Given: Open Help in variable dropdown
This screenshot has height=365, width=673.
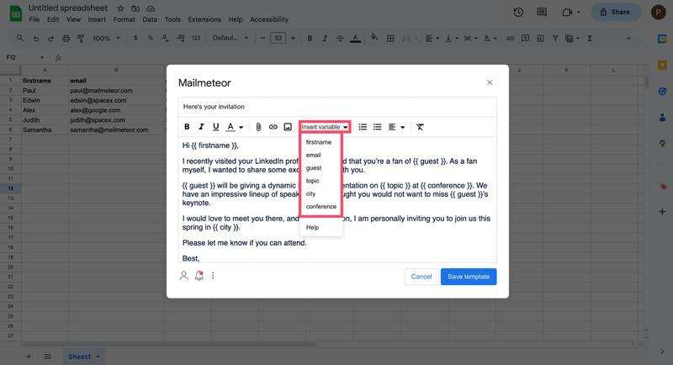Looking at the screenshot, I should tap(312, 227).
